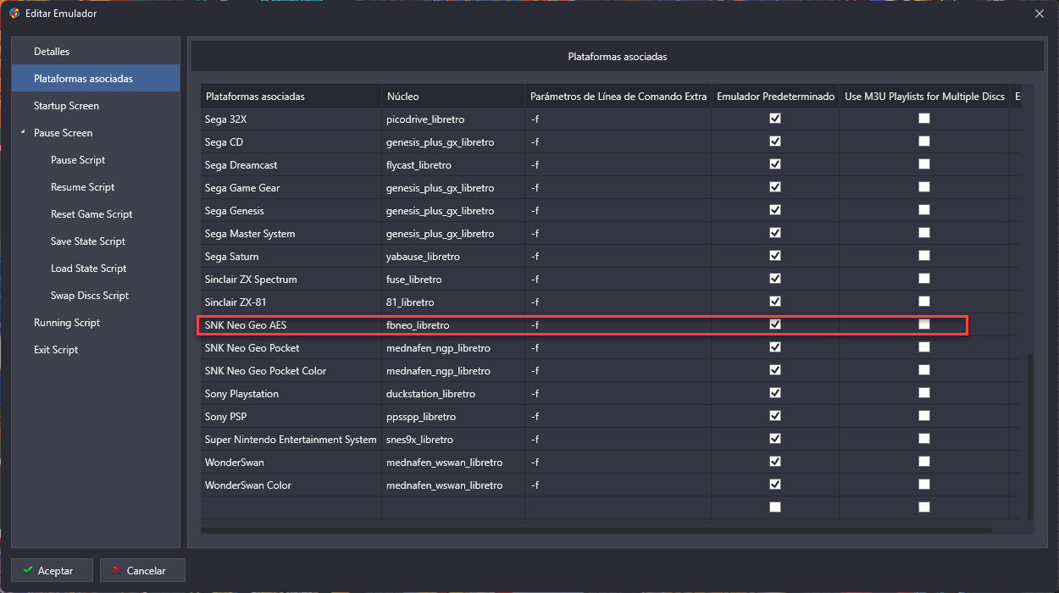Click the empty platform cell in new row
The image size is (1059, 593).
point(291,507)
